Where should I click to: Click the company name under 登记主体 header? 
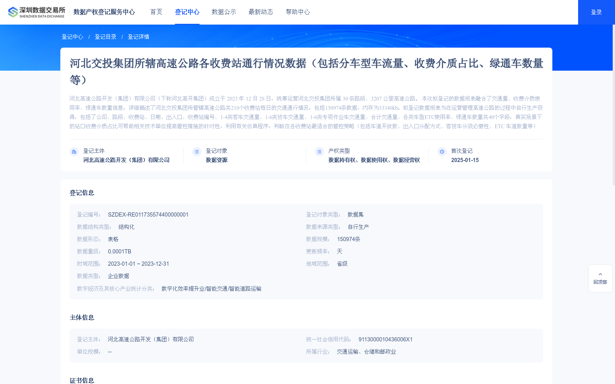(126, 160)
